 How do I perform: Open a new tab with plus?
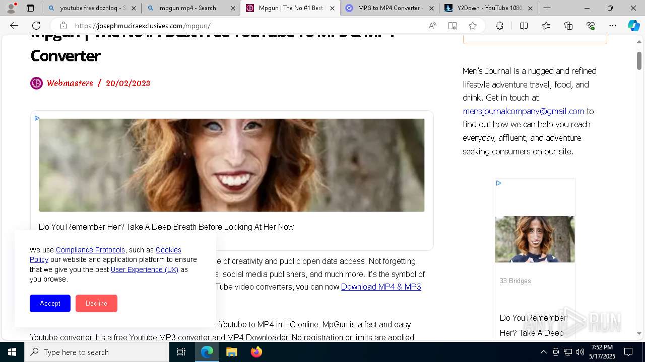click(x=547, y=8)
